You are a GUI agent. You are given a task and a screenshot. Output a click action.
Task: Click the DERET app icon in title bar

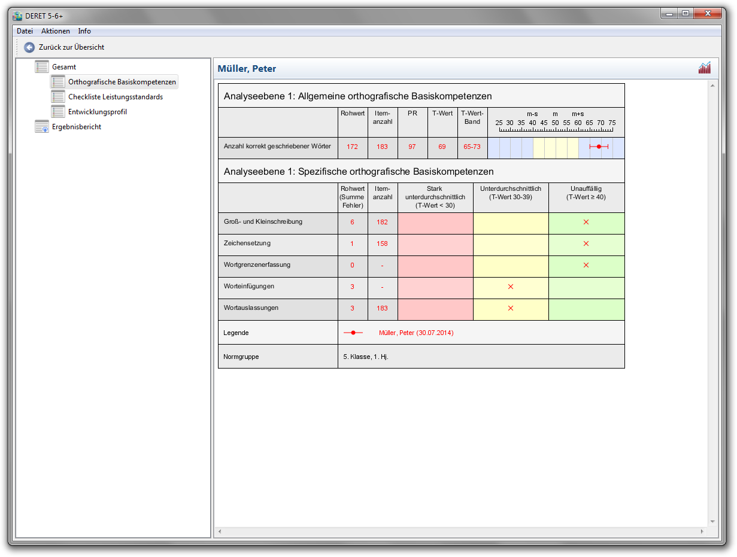pyautogui.click(x=17, y=16)
